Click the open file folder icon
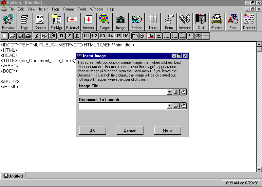This screenshot has width=262, height=187. tap(12, 36)
